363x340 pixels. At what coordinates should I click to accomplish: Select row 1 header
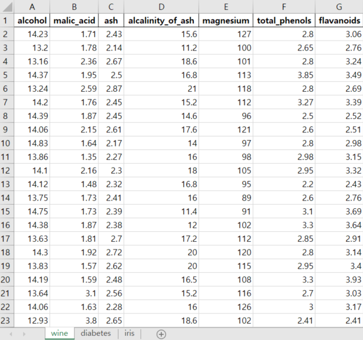tap(7, 21)
